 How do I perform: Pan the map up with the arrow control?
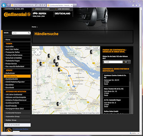pos(38,50)
